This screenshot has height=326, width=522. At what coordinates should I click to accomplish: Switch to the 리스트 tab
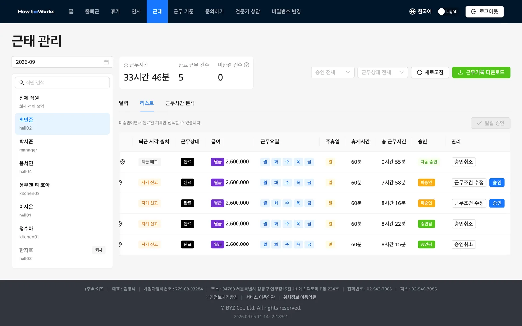tap(146, 103)
